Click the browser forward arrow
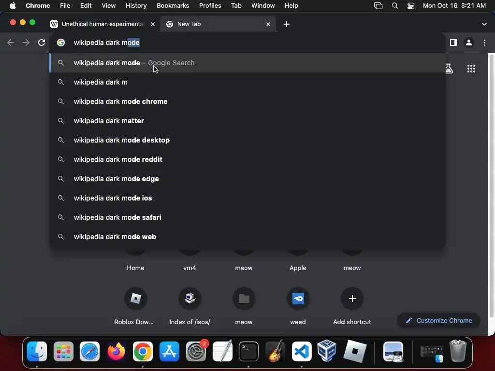Viewport: 495px width, 371px height. pyautogui.click(x=26, y=43)
